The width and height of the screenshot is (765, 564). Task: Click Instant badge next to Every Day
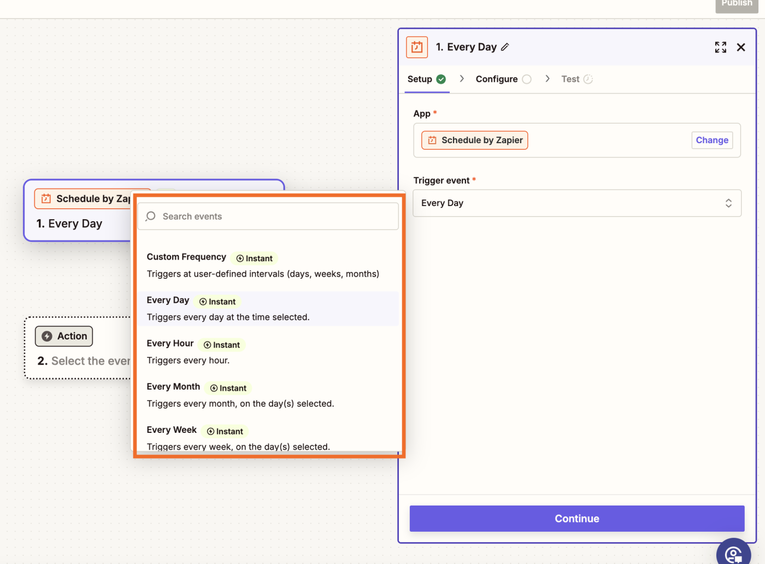point(217,302)
